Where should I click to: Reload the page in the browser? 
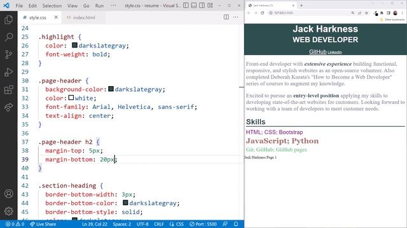tap(263, 13)
